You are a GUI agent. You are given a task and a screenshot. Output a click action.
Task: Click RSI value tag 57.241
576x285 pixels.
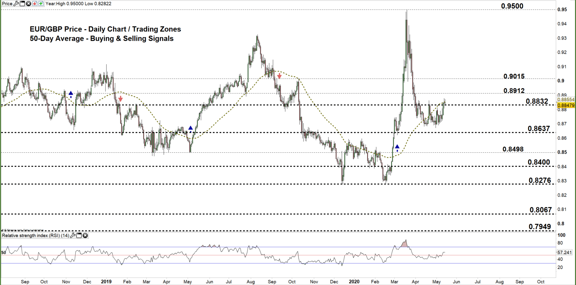(x=565, y=252)
